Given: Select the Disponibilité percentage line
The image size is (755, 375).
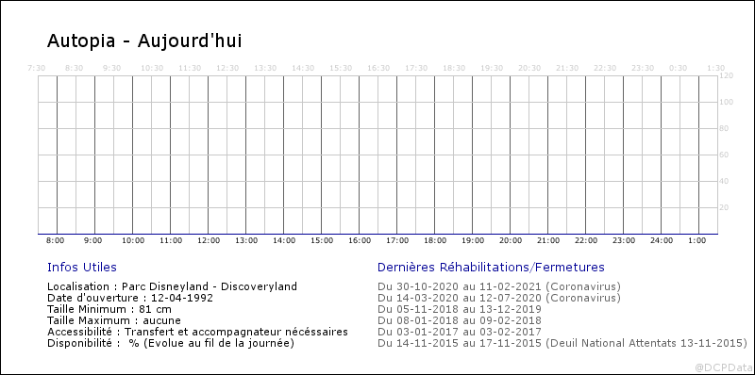Looking at the screenshot, I should (x=171, y=344).
